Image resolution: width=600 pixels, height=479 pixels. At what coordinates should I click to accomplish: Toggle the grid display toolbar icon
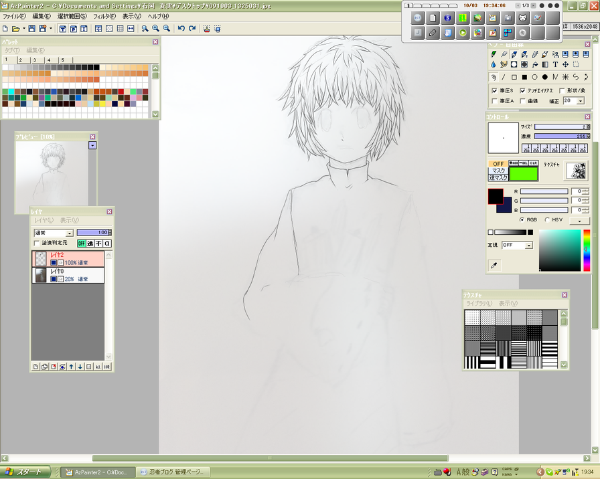click(x=120, y=29)
